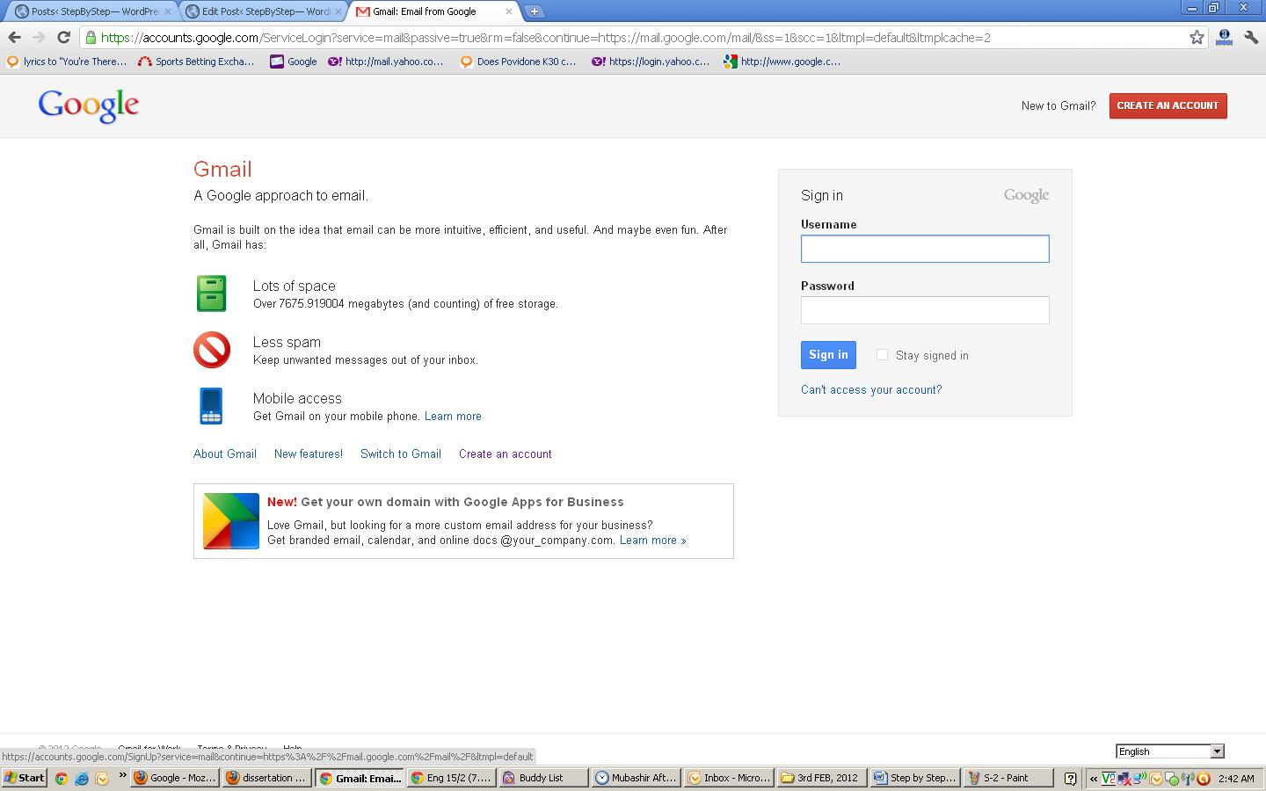The height and width of the screenshot is (791, 1266).
Task: Click the green Lots of space cabinet icon
Action: coord(211,294)
